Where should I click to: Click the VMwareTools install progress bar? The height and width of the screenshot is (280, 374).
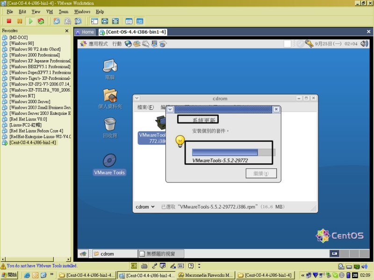point(233,153)
